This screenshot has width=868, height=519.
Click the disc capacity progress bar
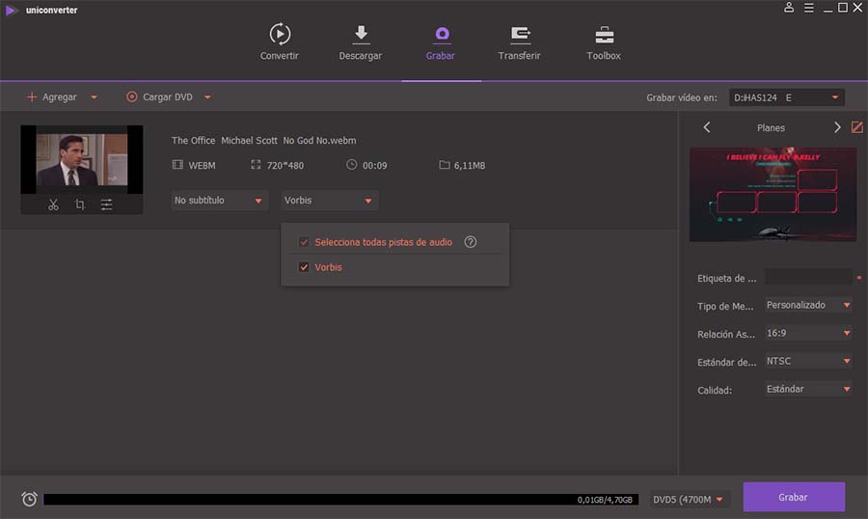(x=341, y=500)
